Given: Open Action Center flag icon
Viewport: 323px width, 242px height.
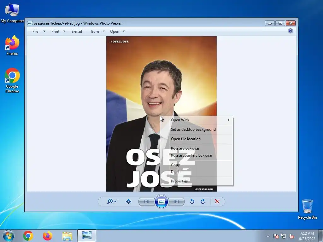Looking at the screenshot, I should coord(276,236).
